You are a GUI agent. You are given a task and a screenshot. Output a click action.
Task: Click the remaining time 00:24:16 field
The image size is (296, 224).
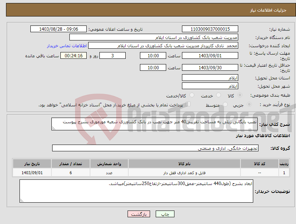coord(74,55)
